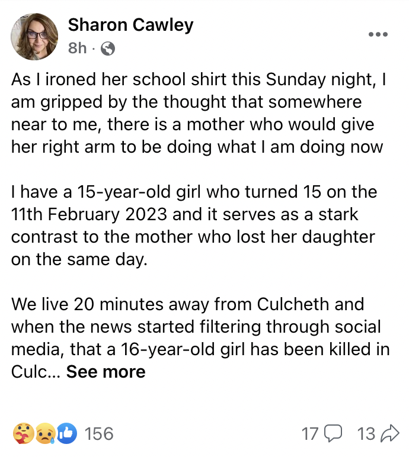Screen dimensions: 409x457
Task: Show the 17 comments count
Action: coord(310,434)
